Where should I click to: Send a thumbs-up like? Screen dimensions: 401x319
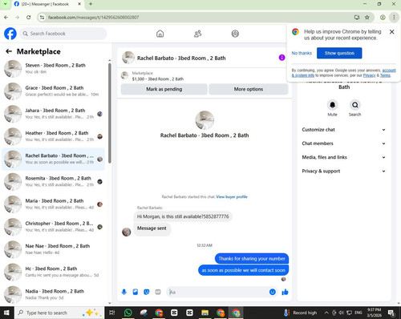pos(285,292)
